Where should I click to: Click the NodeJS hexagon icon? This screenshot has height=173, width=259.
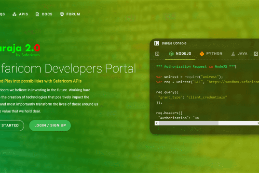click(171, 54)
